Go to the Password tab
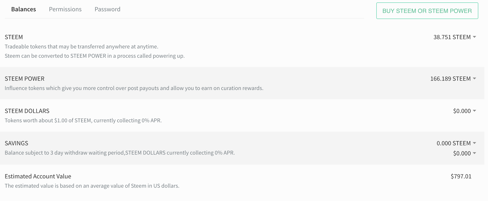This screenshot has height=201, width=488. point(107,9)
